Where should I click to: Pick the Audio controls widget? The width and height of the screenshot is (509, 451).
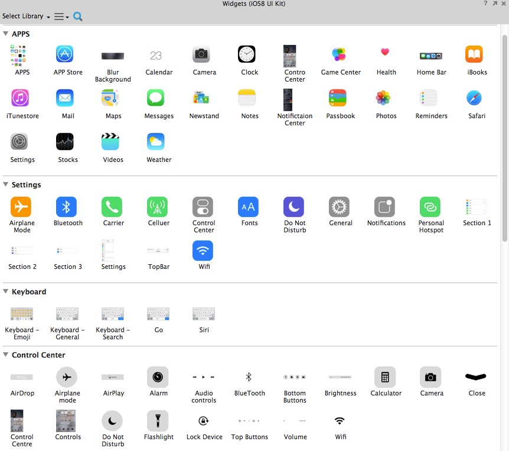click(x=203, y=377)
